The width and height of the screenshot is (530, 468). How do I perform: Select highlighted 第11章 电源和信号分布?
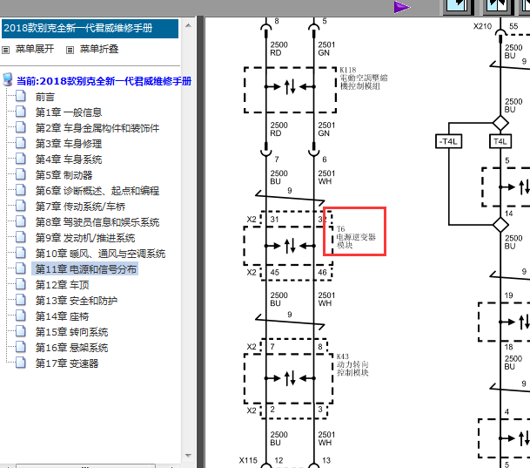coord(86,269)
